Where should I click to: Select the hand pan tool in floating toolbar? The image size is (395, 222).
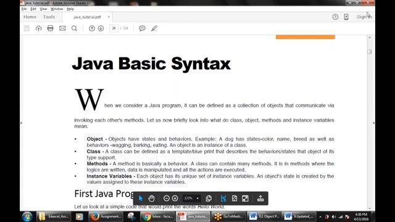151,199
